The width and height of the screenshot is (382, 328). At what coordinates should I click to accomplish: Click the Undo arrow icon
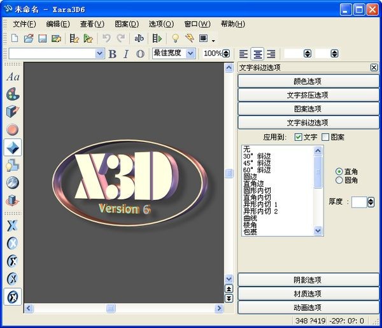pos(106,38)
